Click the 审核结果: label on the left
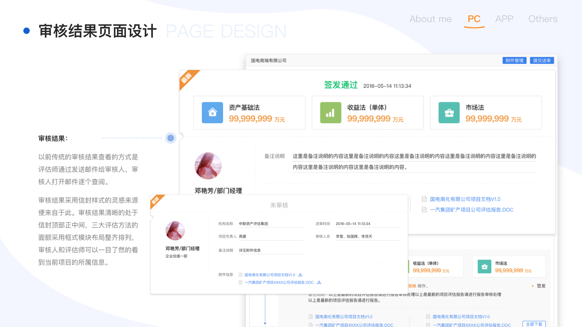Screen dimensions: 582x327 (x=53, y=138)
